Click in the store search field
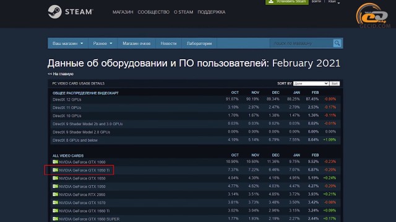Image resolution: width=396 pixels, height=222 pixels. click(x=301, y=43)
